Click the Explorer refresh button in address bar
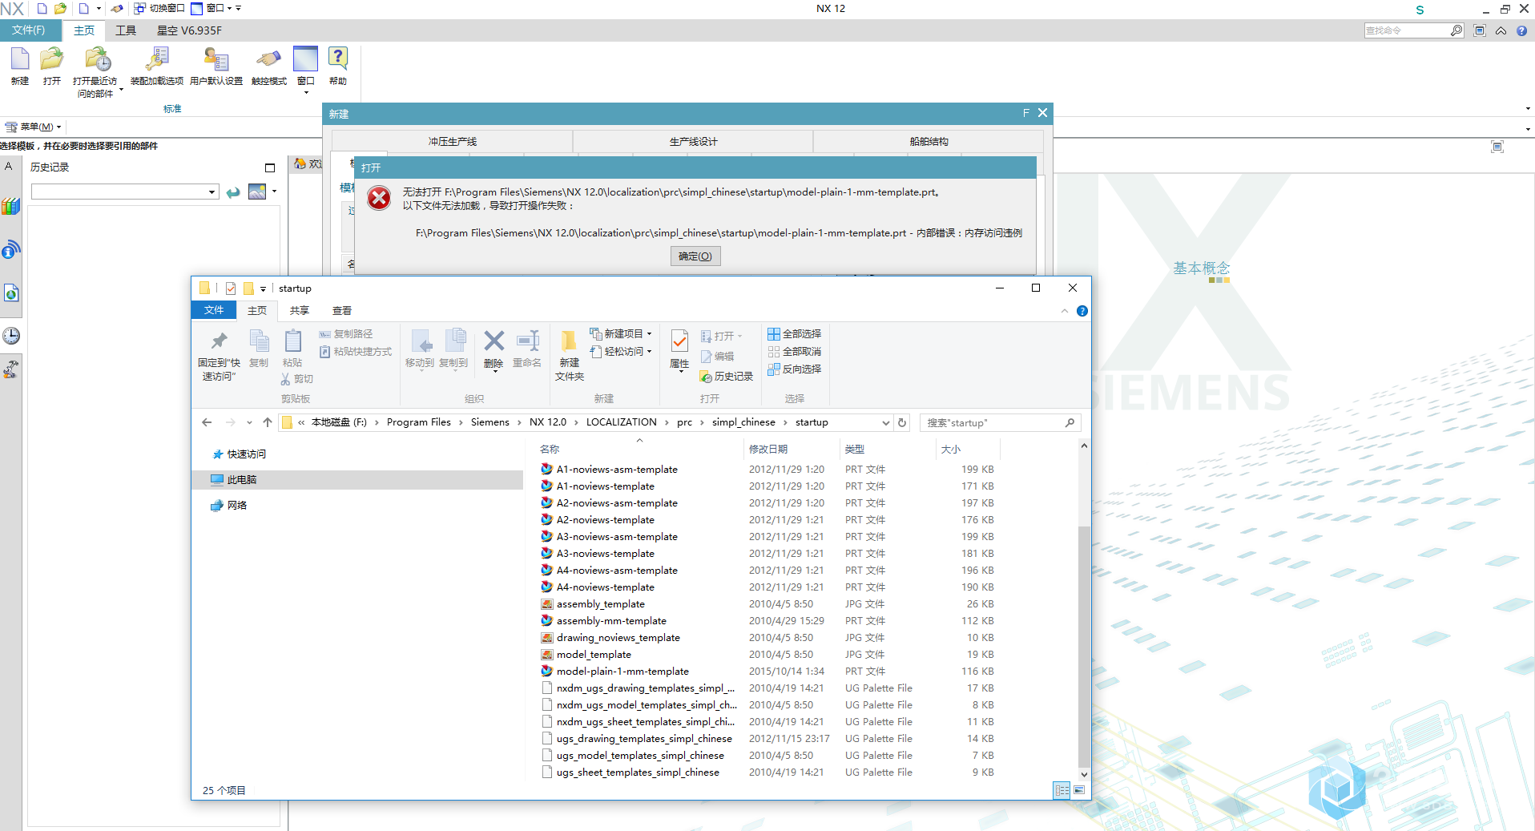 click(x=902, y=422)
